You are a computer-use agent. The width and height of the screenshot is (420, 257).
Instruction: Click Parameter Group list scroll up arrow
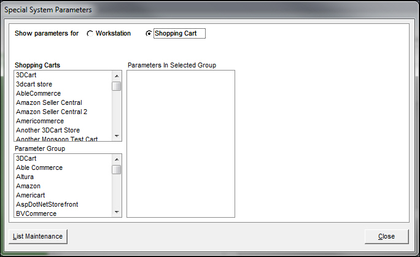(x=117, y=159)
